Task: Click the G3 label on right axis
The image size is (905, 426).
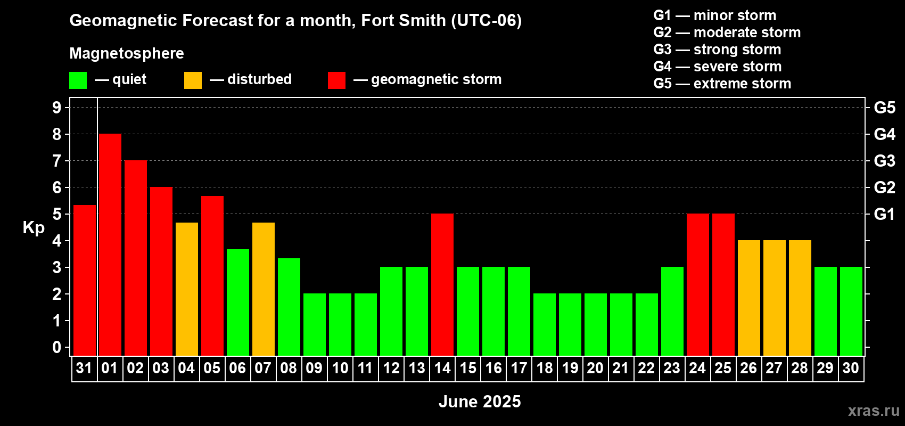Action: [x=885, y=161]
